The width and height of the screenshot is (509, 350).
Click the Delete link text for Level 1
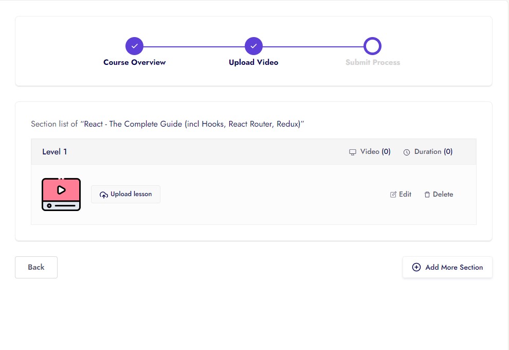click(443, 194)
